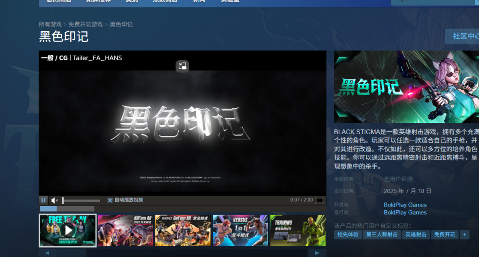
Task: Select the 第三人称射击 tag
Action: click(382, 235)
